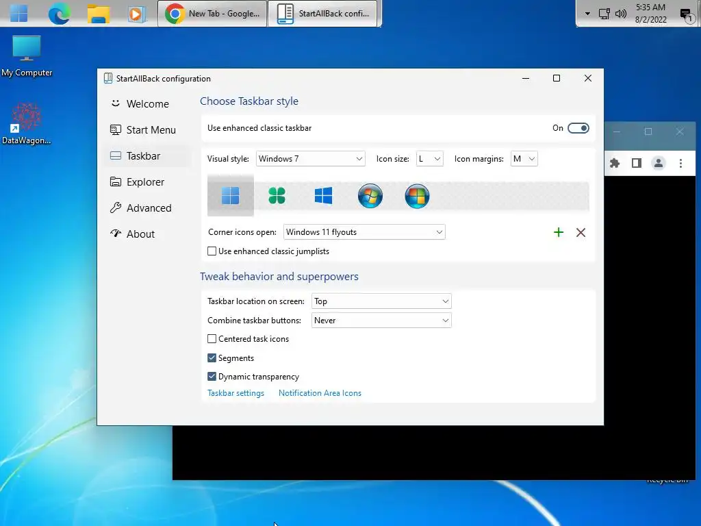This screenshot has height=526, width=701.
Task: Toggle Chrome side panel icon
Action: click(x=637, y=163)
